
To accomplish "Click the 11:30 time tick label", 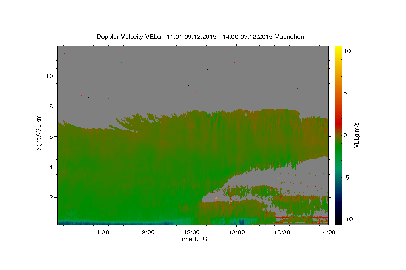I will pyautogui.click(x=101, y=232).
